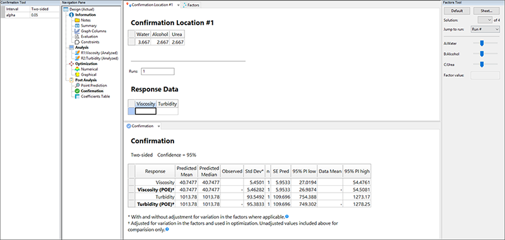Open the Graph Columns chart icon
Screen dimensions: 505x240
tap(77, 31)
